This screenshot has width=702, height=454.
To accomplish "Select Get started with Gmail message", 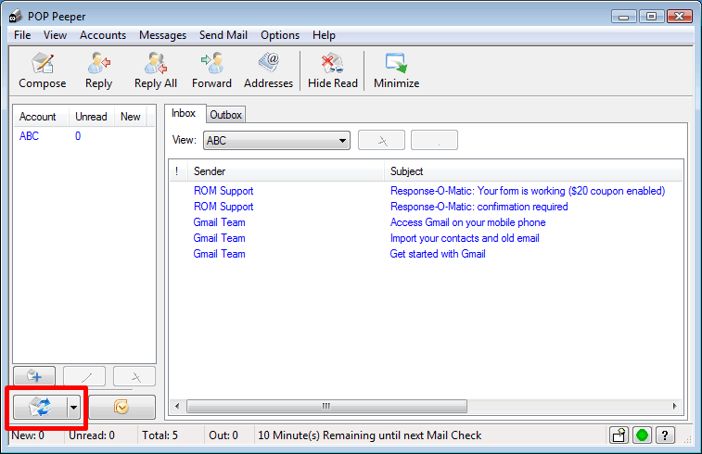I will point(427,254).
